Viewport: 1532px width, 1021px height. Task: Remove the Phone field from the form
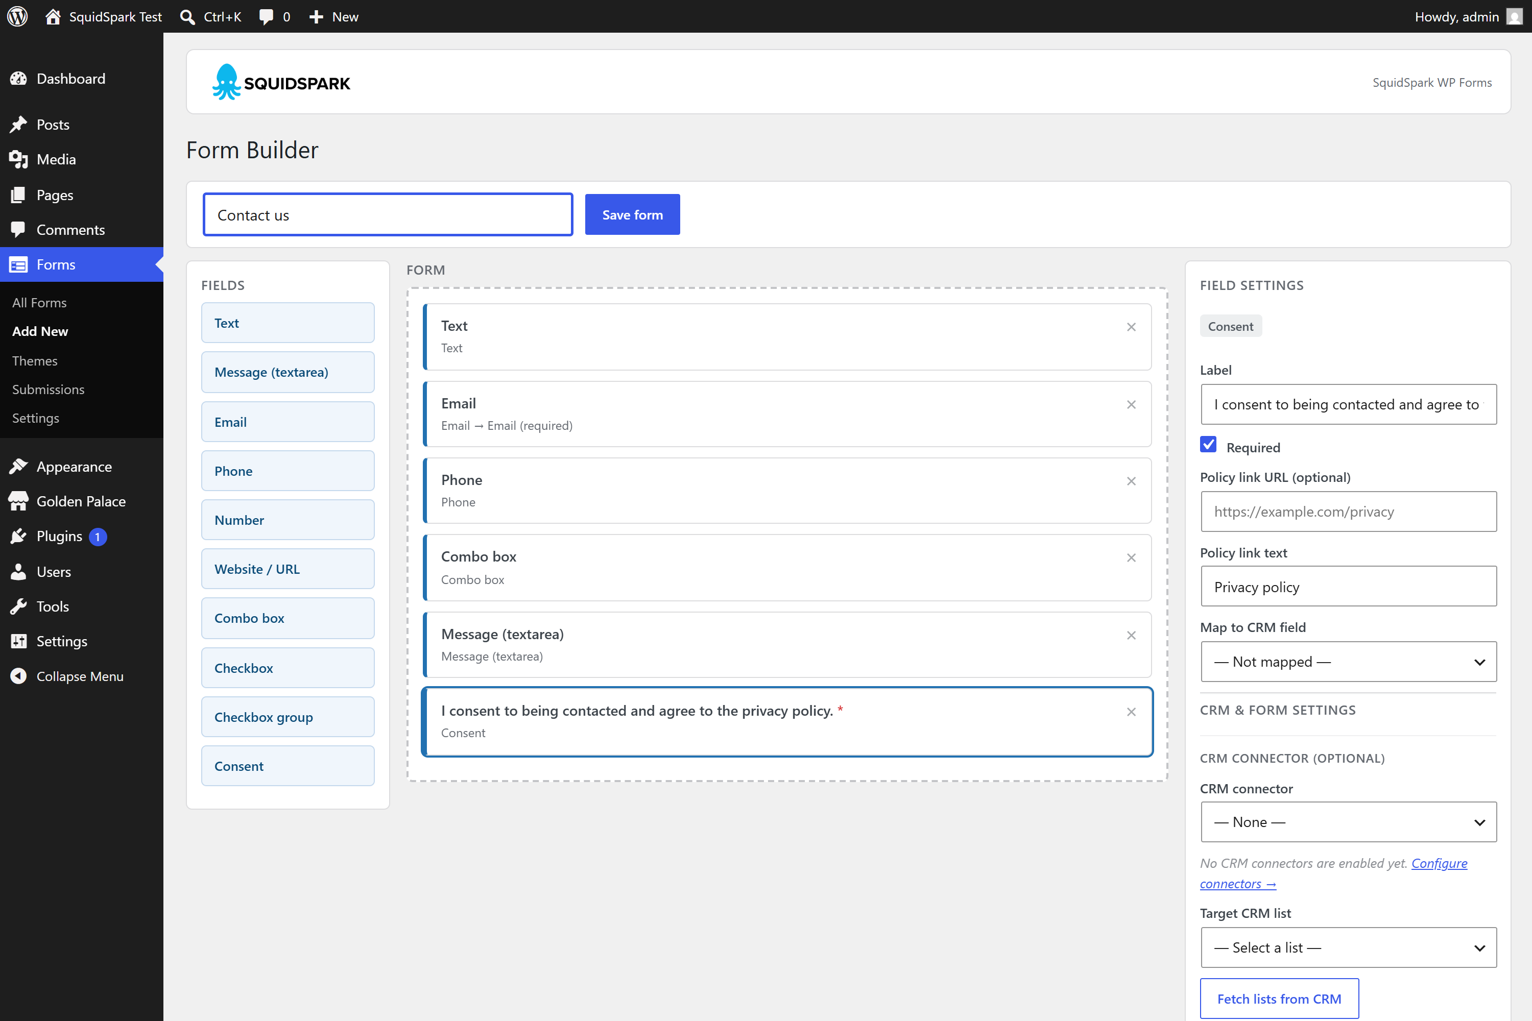tap(1132, 481)
